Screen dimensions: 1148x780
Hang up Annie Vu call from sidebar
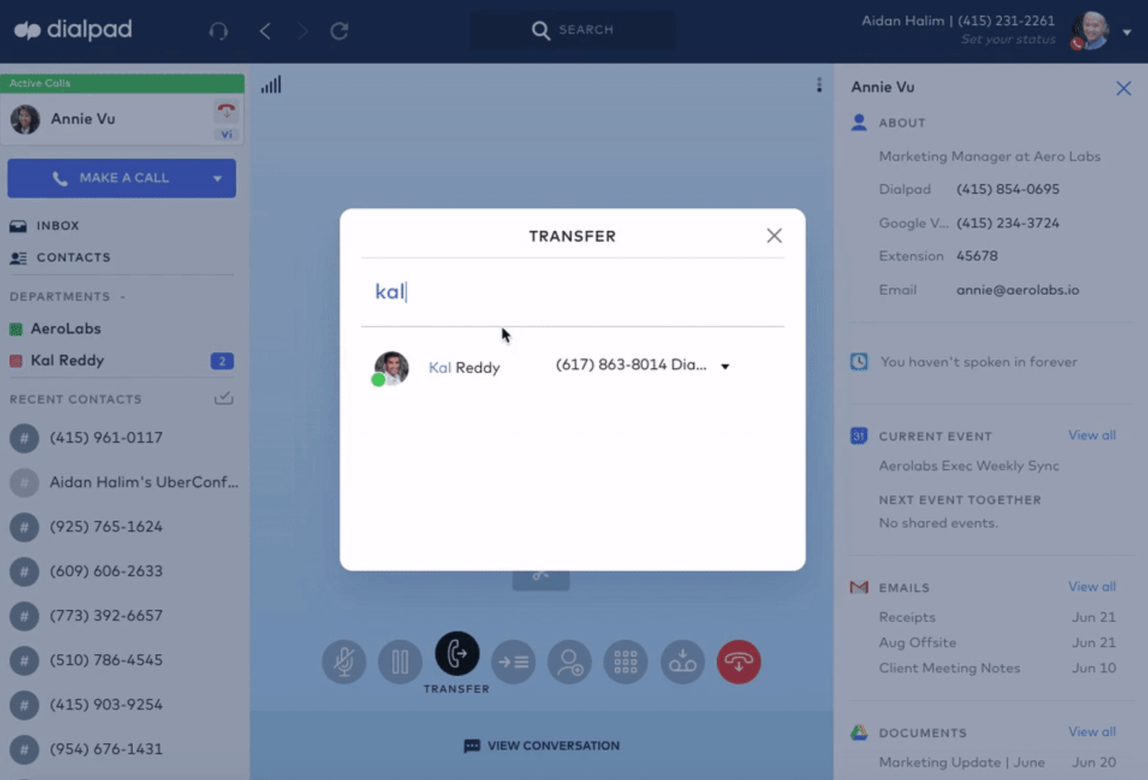point(226,109)
